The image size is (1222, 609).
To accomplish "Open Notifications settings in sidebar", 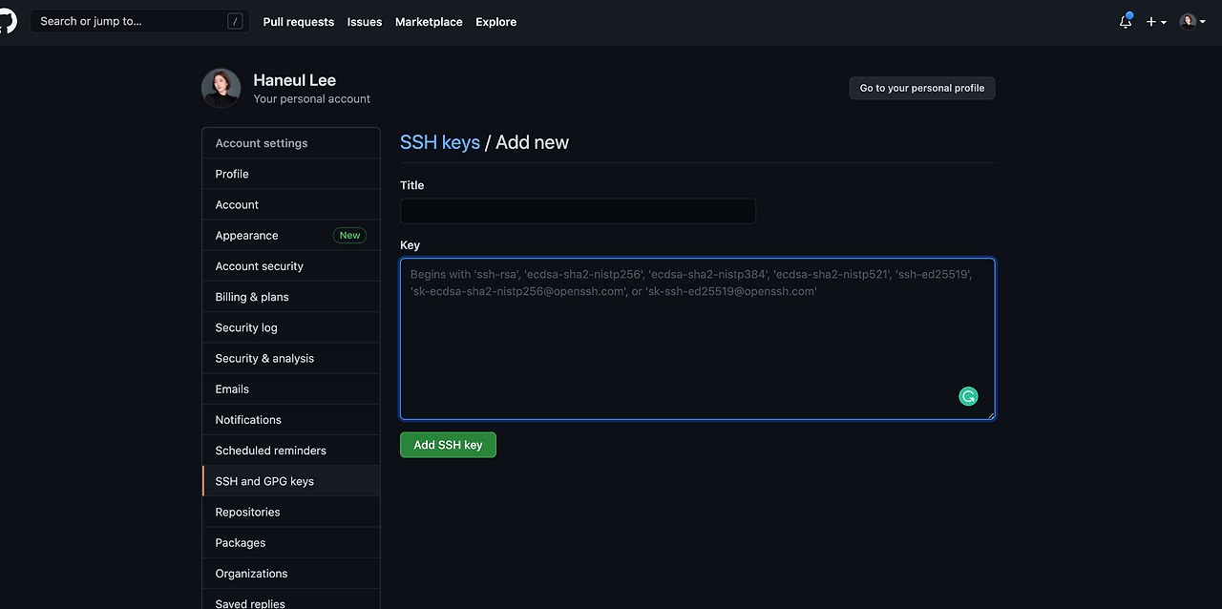I will (291, 419).
